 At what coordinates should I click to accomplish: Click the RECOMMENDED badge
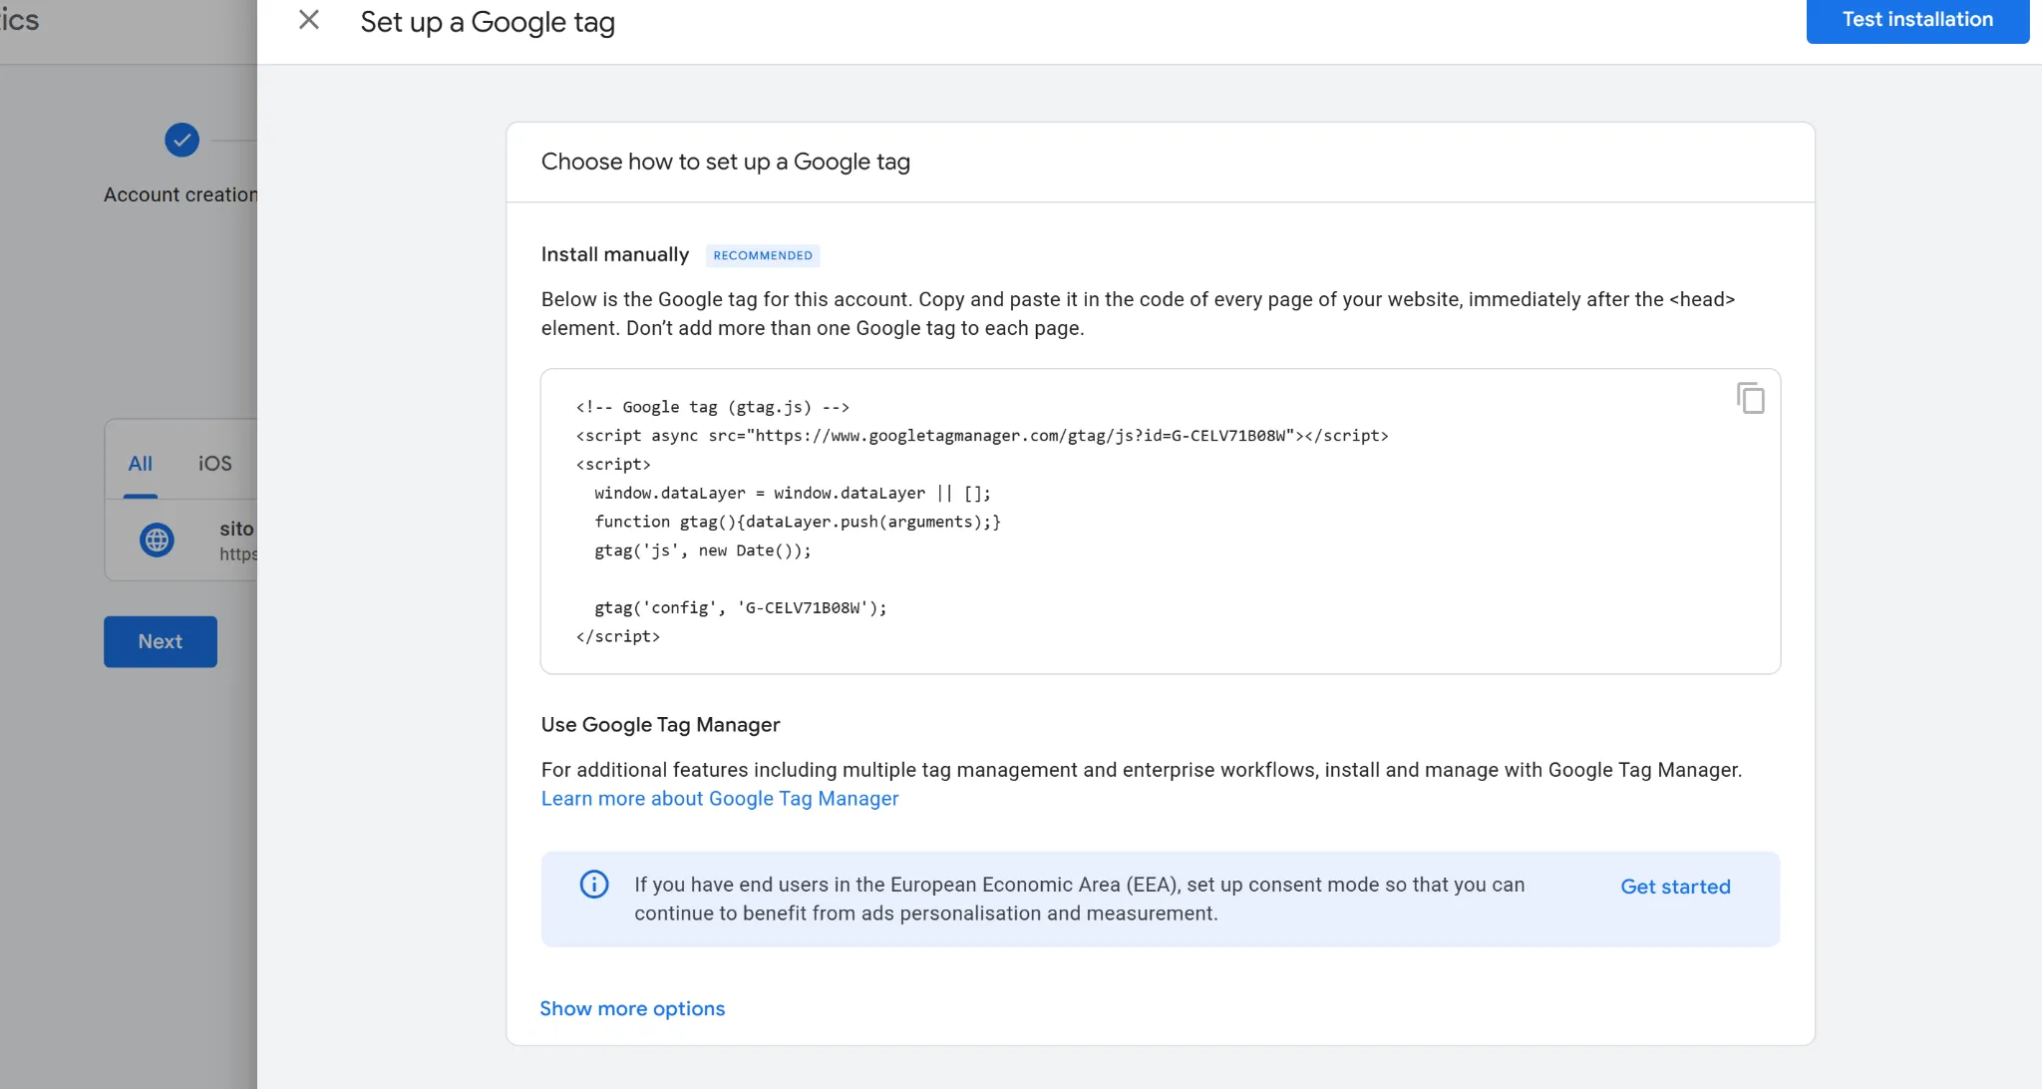point(763,255)
